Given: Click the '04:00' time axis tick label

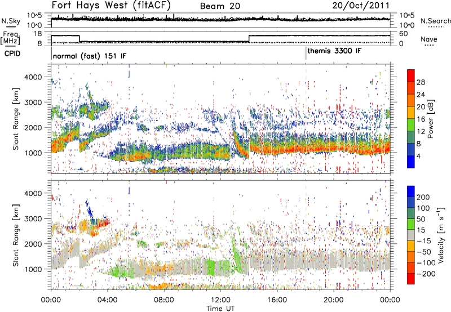Looking at the screenshot, I should coord(107,300).
